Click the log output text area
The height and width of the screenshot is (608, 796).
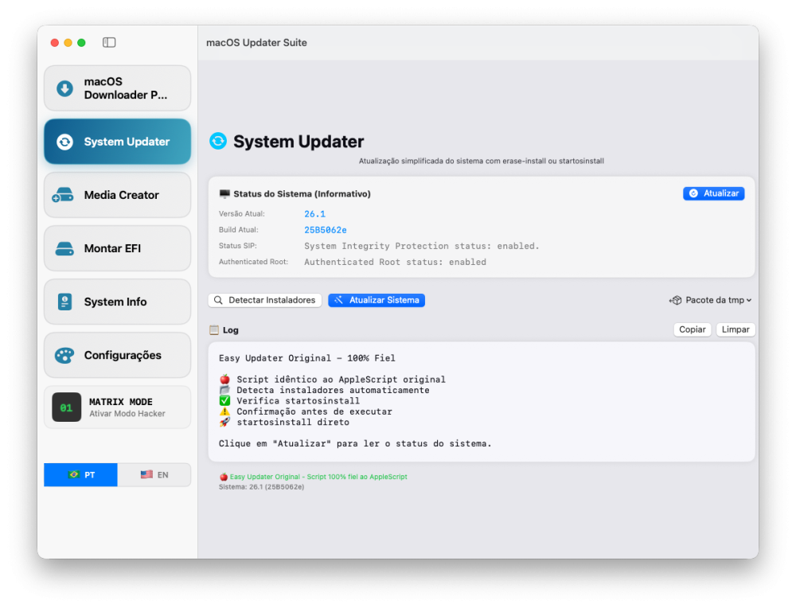click(482, 401)
